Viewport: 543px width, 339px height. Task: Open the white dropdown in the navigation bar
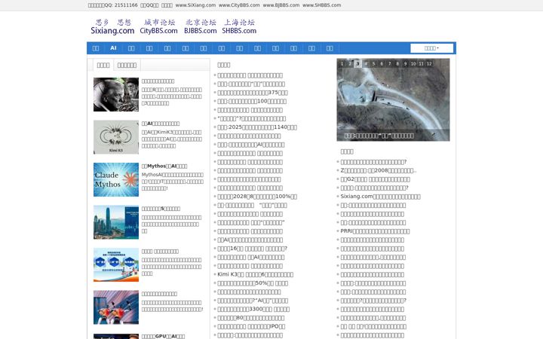(x=431, y=48)
